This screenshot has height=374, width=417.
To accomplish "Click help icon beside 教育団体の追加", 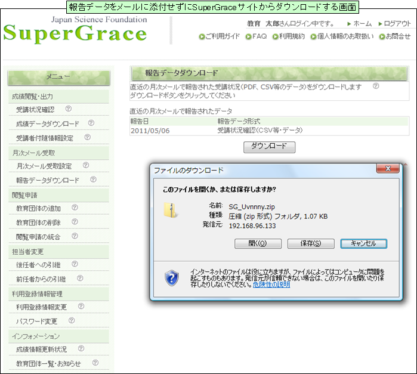I will pyautogui.click(x=75, y=207).
